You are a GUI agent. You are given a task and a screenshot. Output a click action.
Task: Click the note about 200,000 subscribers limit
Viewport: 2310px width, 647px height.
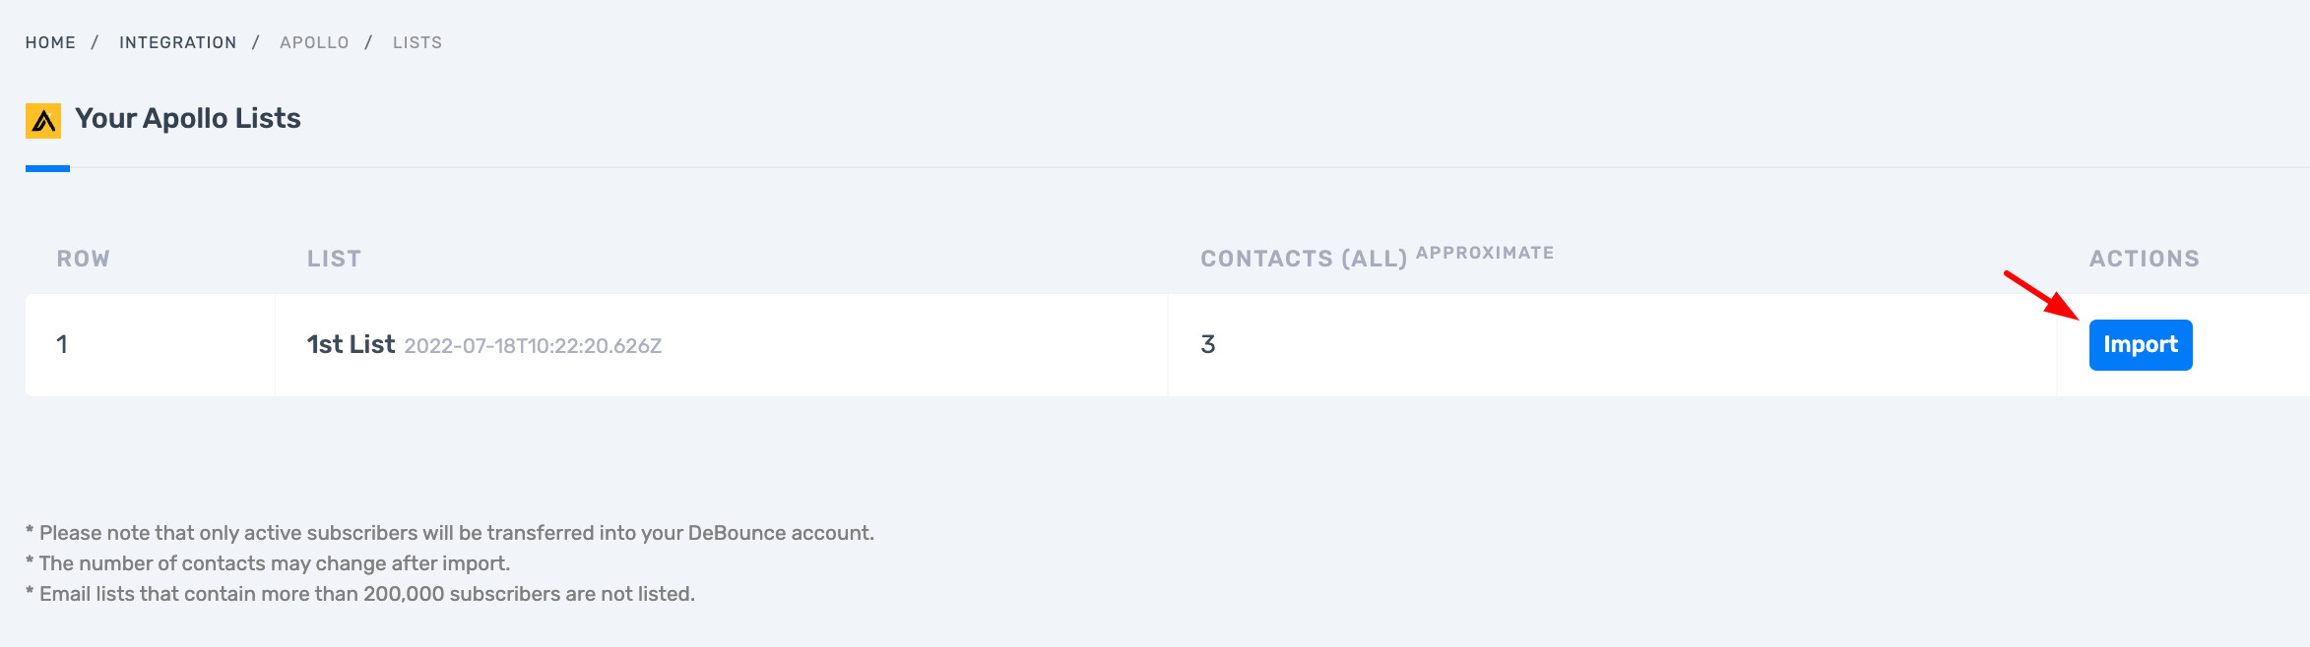(x=360, y=594)
